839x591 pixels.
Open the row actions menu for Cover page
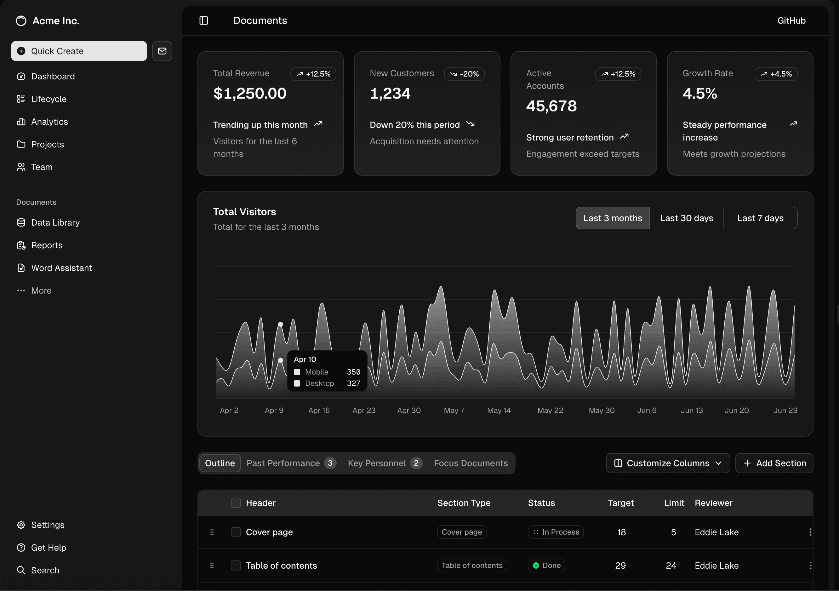click(x=810, y=532)
